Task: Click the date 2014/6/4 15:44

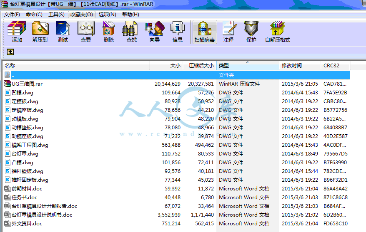Action: click(300, 171)
